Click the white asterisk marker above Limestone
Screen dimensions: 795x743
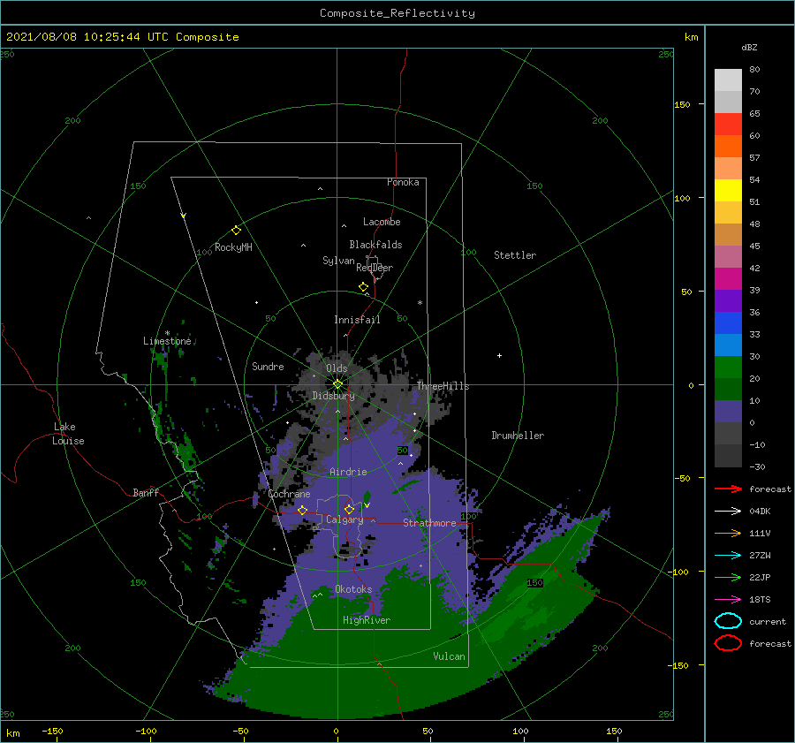pos(167,333)
